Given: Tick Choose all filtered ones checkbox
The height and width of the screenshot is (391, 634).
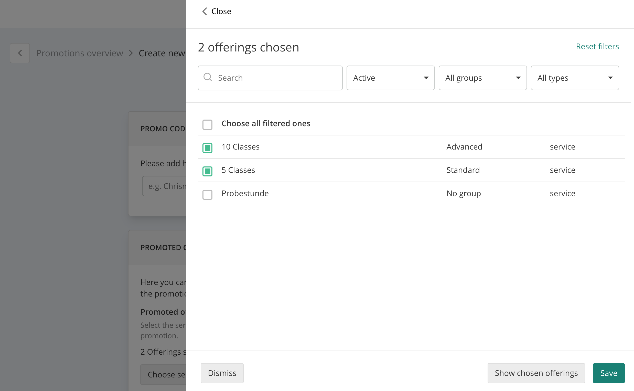Looking at the screenshot, I should (207, 124).
